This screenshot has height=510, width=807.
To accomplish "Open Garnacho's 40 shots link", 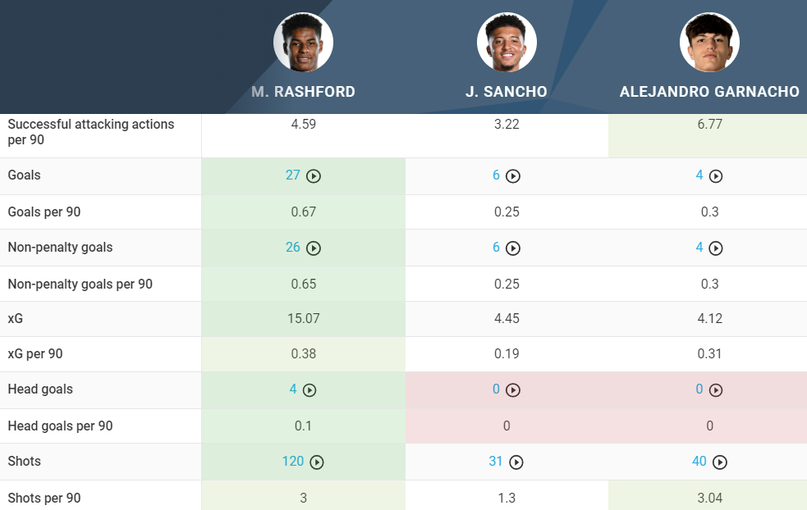I will point(699,462).
